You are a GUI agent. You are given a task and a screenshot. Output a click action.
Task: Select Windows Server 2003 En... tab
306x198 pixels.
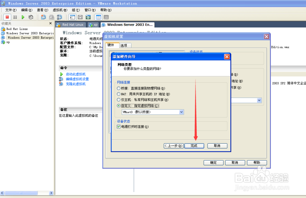pyautogui.click(x=128, y=25)
